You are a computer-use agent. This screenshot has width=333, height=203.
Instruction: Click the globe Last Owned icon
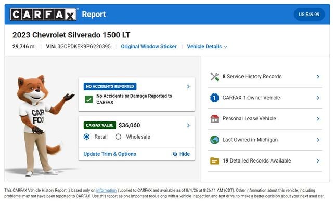point(214,140)
